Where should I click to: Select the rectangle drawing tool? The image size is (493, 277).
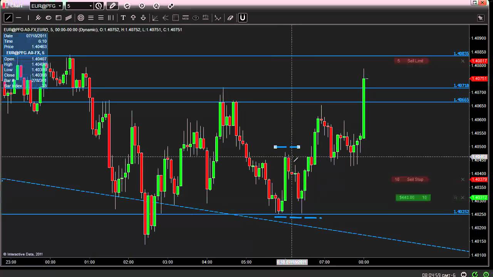click(59, 18)
